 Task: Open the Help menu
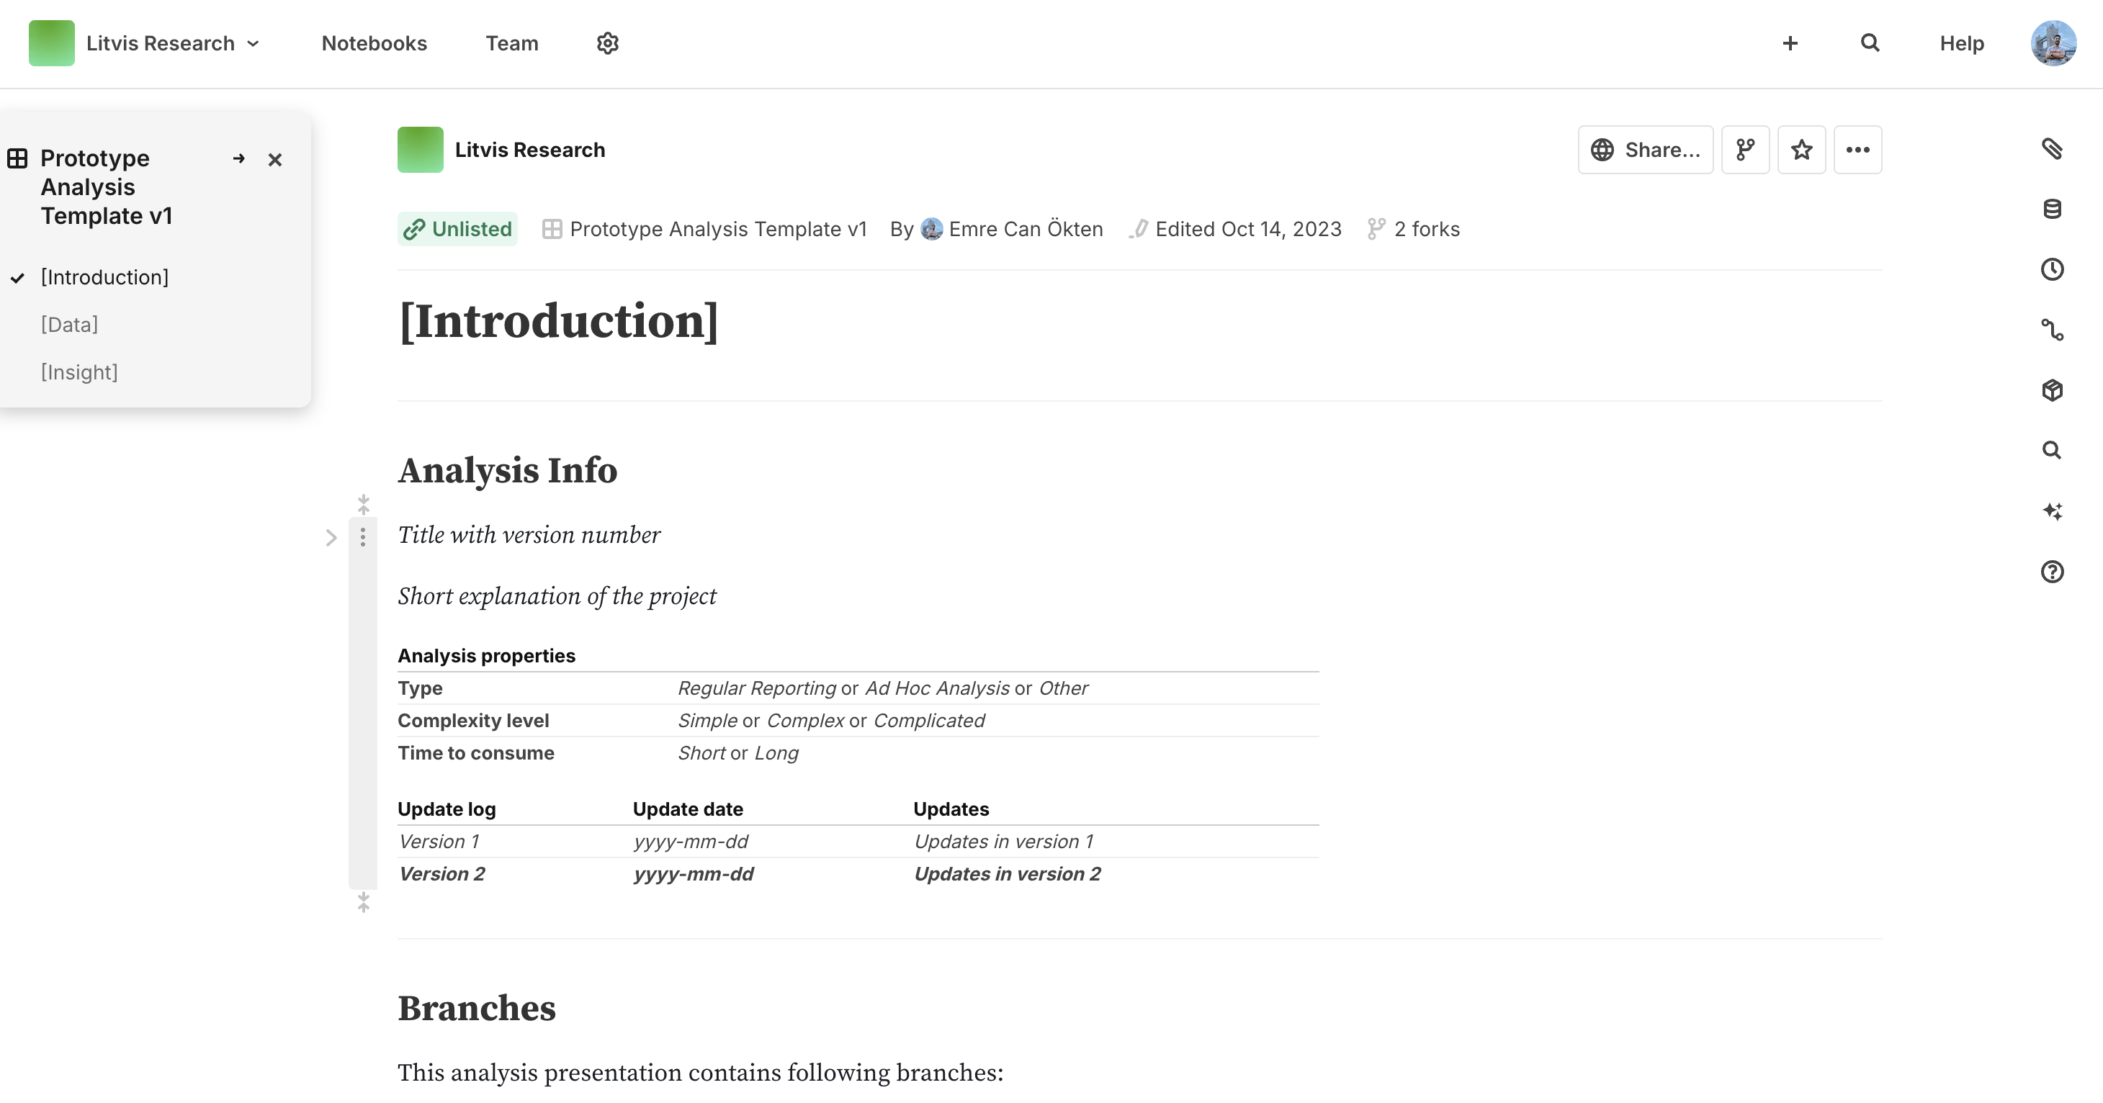[x=1962, y=43]
